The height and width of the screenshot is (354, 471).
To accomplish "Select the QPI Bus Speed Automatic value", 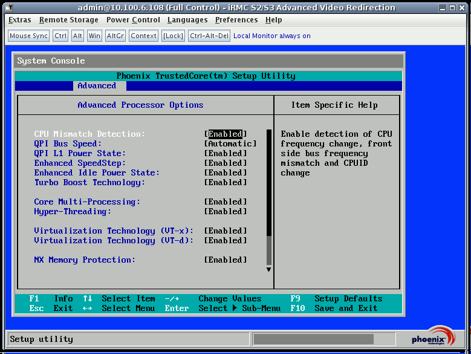I will click(x=230, y=143).
